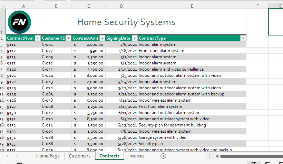Click customer ID C-012 cell

tap(56, 63)
